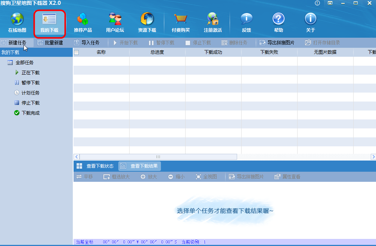Image resolution: width=376 pixels, height=246 pixels.
Task: Click the 删除任务 toolbar button
Action: click(x=234, y=43)
